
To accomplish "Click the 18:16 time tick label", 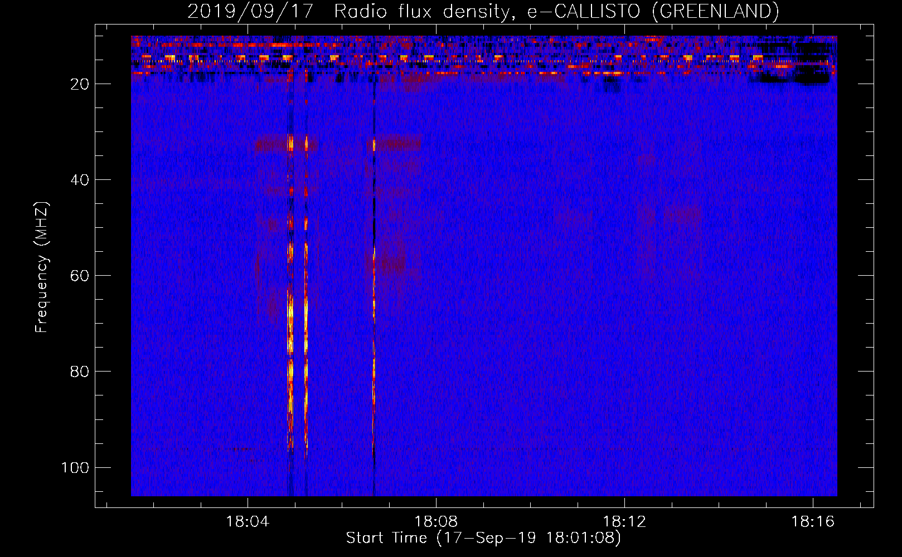I will 813,521.
